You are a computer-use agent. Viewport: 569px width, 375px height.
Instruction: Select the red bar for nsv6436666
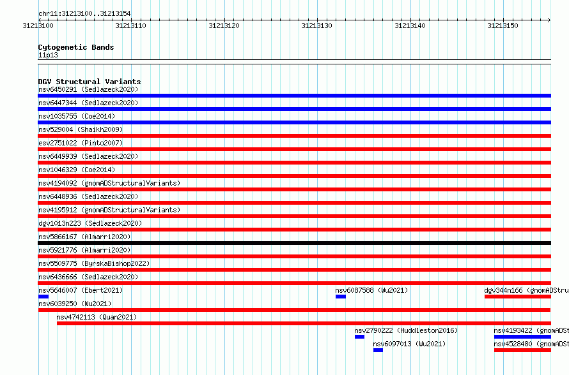(x=294, y=283)
